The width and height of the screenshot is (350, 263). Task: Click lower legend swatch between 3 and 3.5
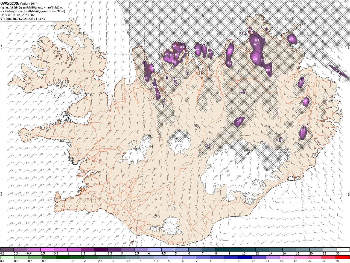[x=119, y=257]
